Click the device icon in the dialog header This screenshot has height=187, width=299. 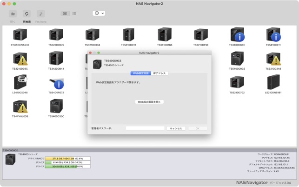[x=97, y=64]
